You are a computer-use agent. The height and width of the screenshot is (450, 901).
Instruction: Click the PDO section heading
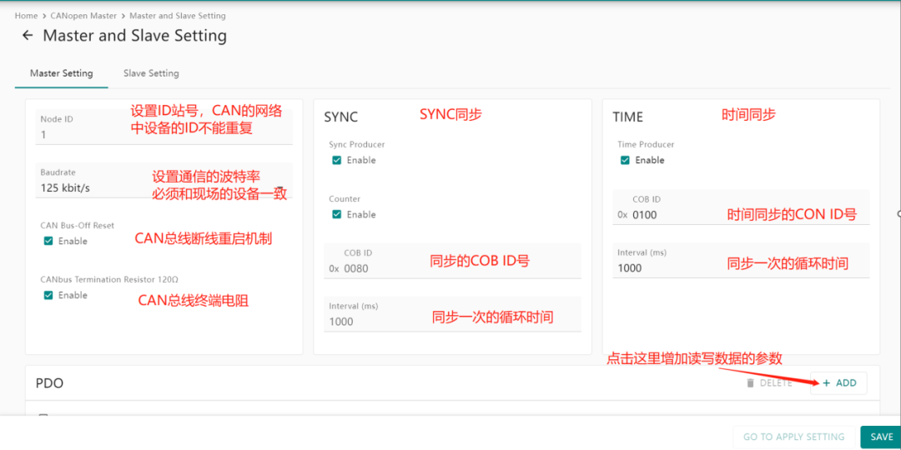click(x=49, y=383)
